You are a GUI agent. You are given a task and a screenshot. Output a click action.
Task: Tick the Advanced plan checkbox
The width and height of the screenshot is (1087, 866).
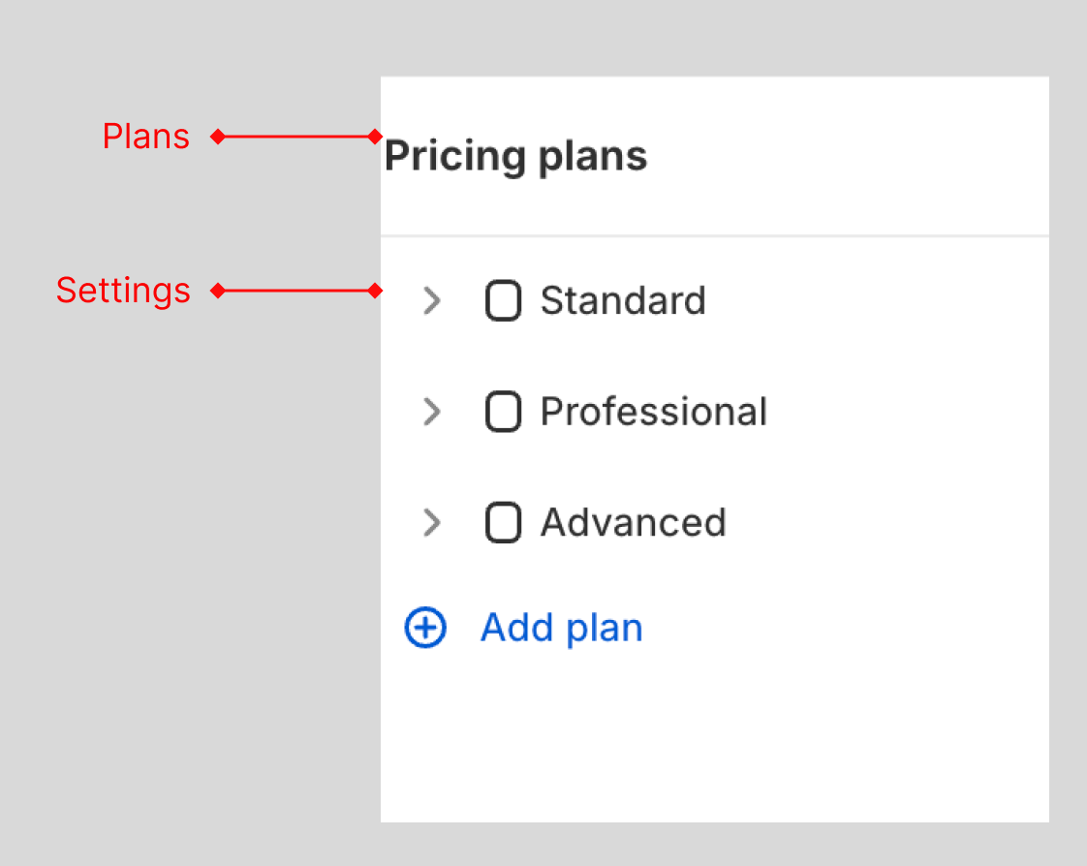click(x=503, y=523)
